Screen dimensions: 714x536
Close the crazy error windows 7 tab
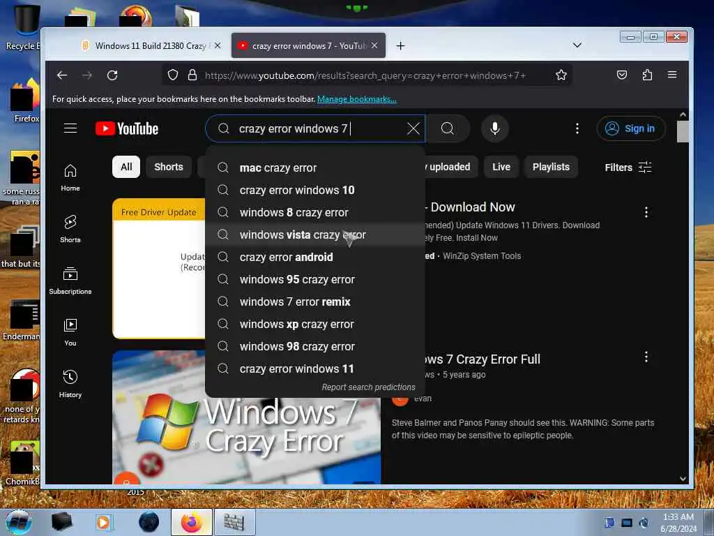[x=374, y=45]
